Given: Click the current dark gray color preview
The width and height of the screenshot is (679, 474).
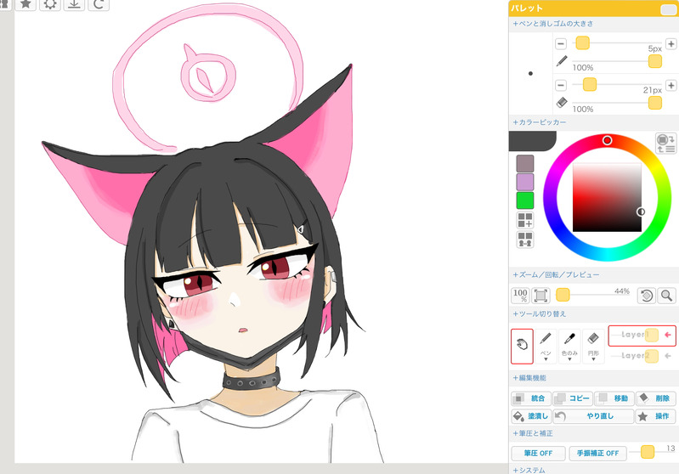Looking at the screenshot, I should click(x=532, y=141).
